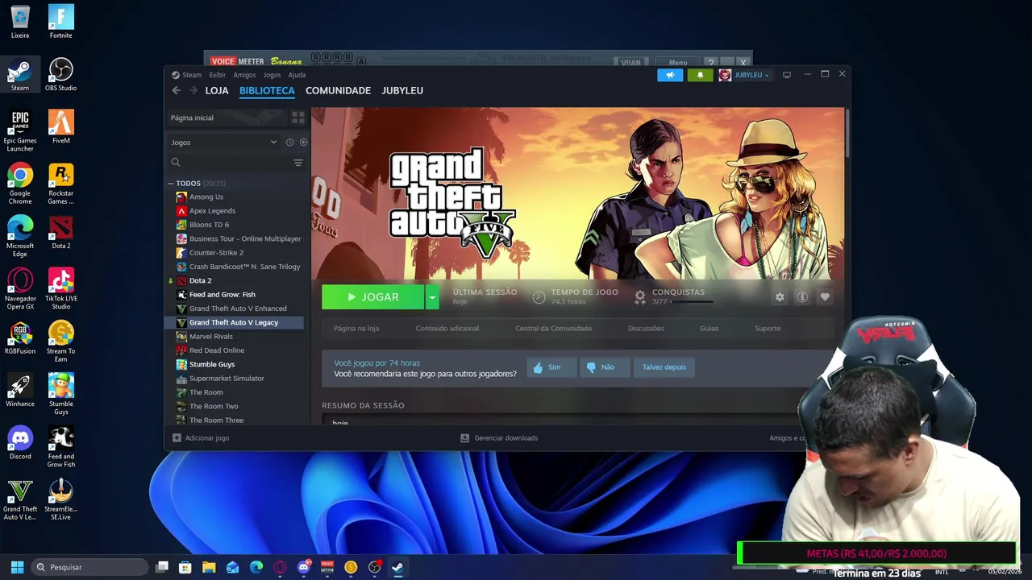Image resolution: width=1032 pixels, height=580 pixels.
Task: Click the Steam back navigation arrow
Action: (x=176, y=90)
